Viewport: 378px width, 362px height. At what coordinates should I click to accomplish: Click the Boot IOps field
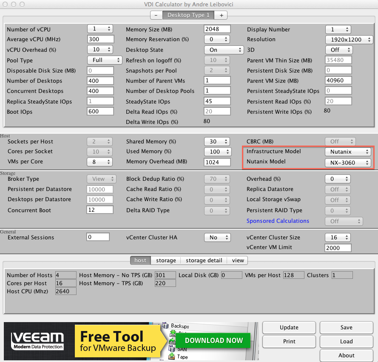coord(100,111)
